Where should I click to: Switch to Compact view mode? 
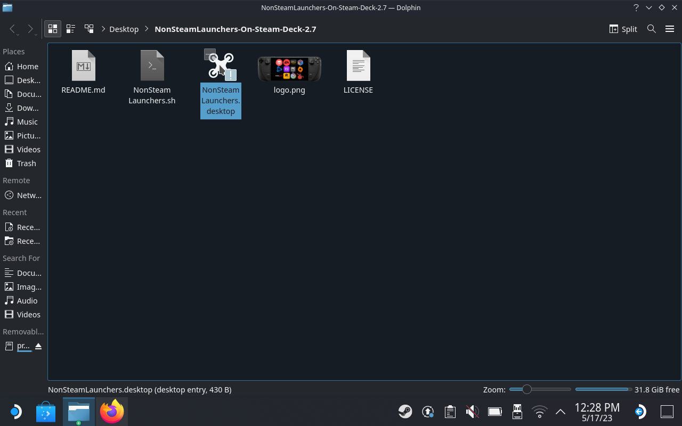tap(71, 29)
